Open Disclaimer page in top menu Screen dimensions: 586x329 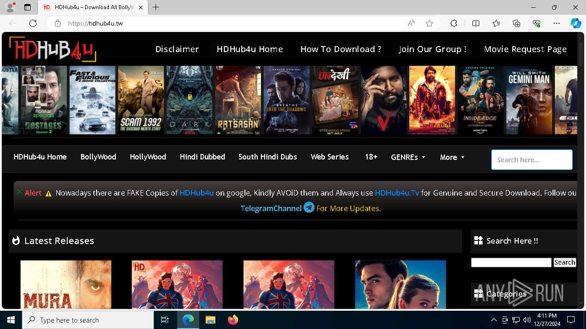click(177, 49)
